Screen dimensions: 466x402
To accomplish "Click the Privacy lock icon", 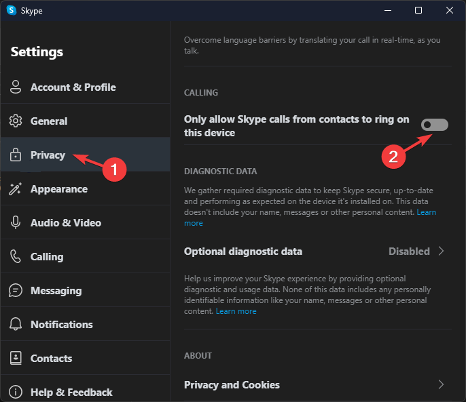I will [x=16, y=155].
